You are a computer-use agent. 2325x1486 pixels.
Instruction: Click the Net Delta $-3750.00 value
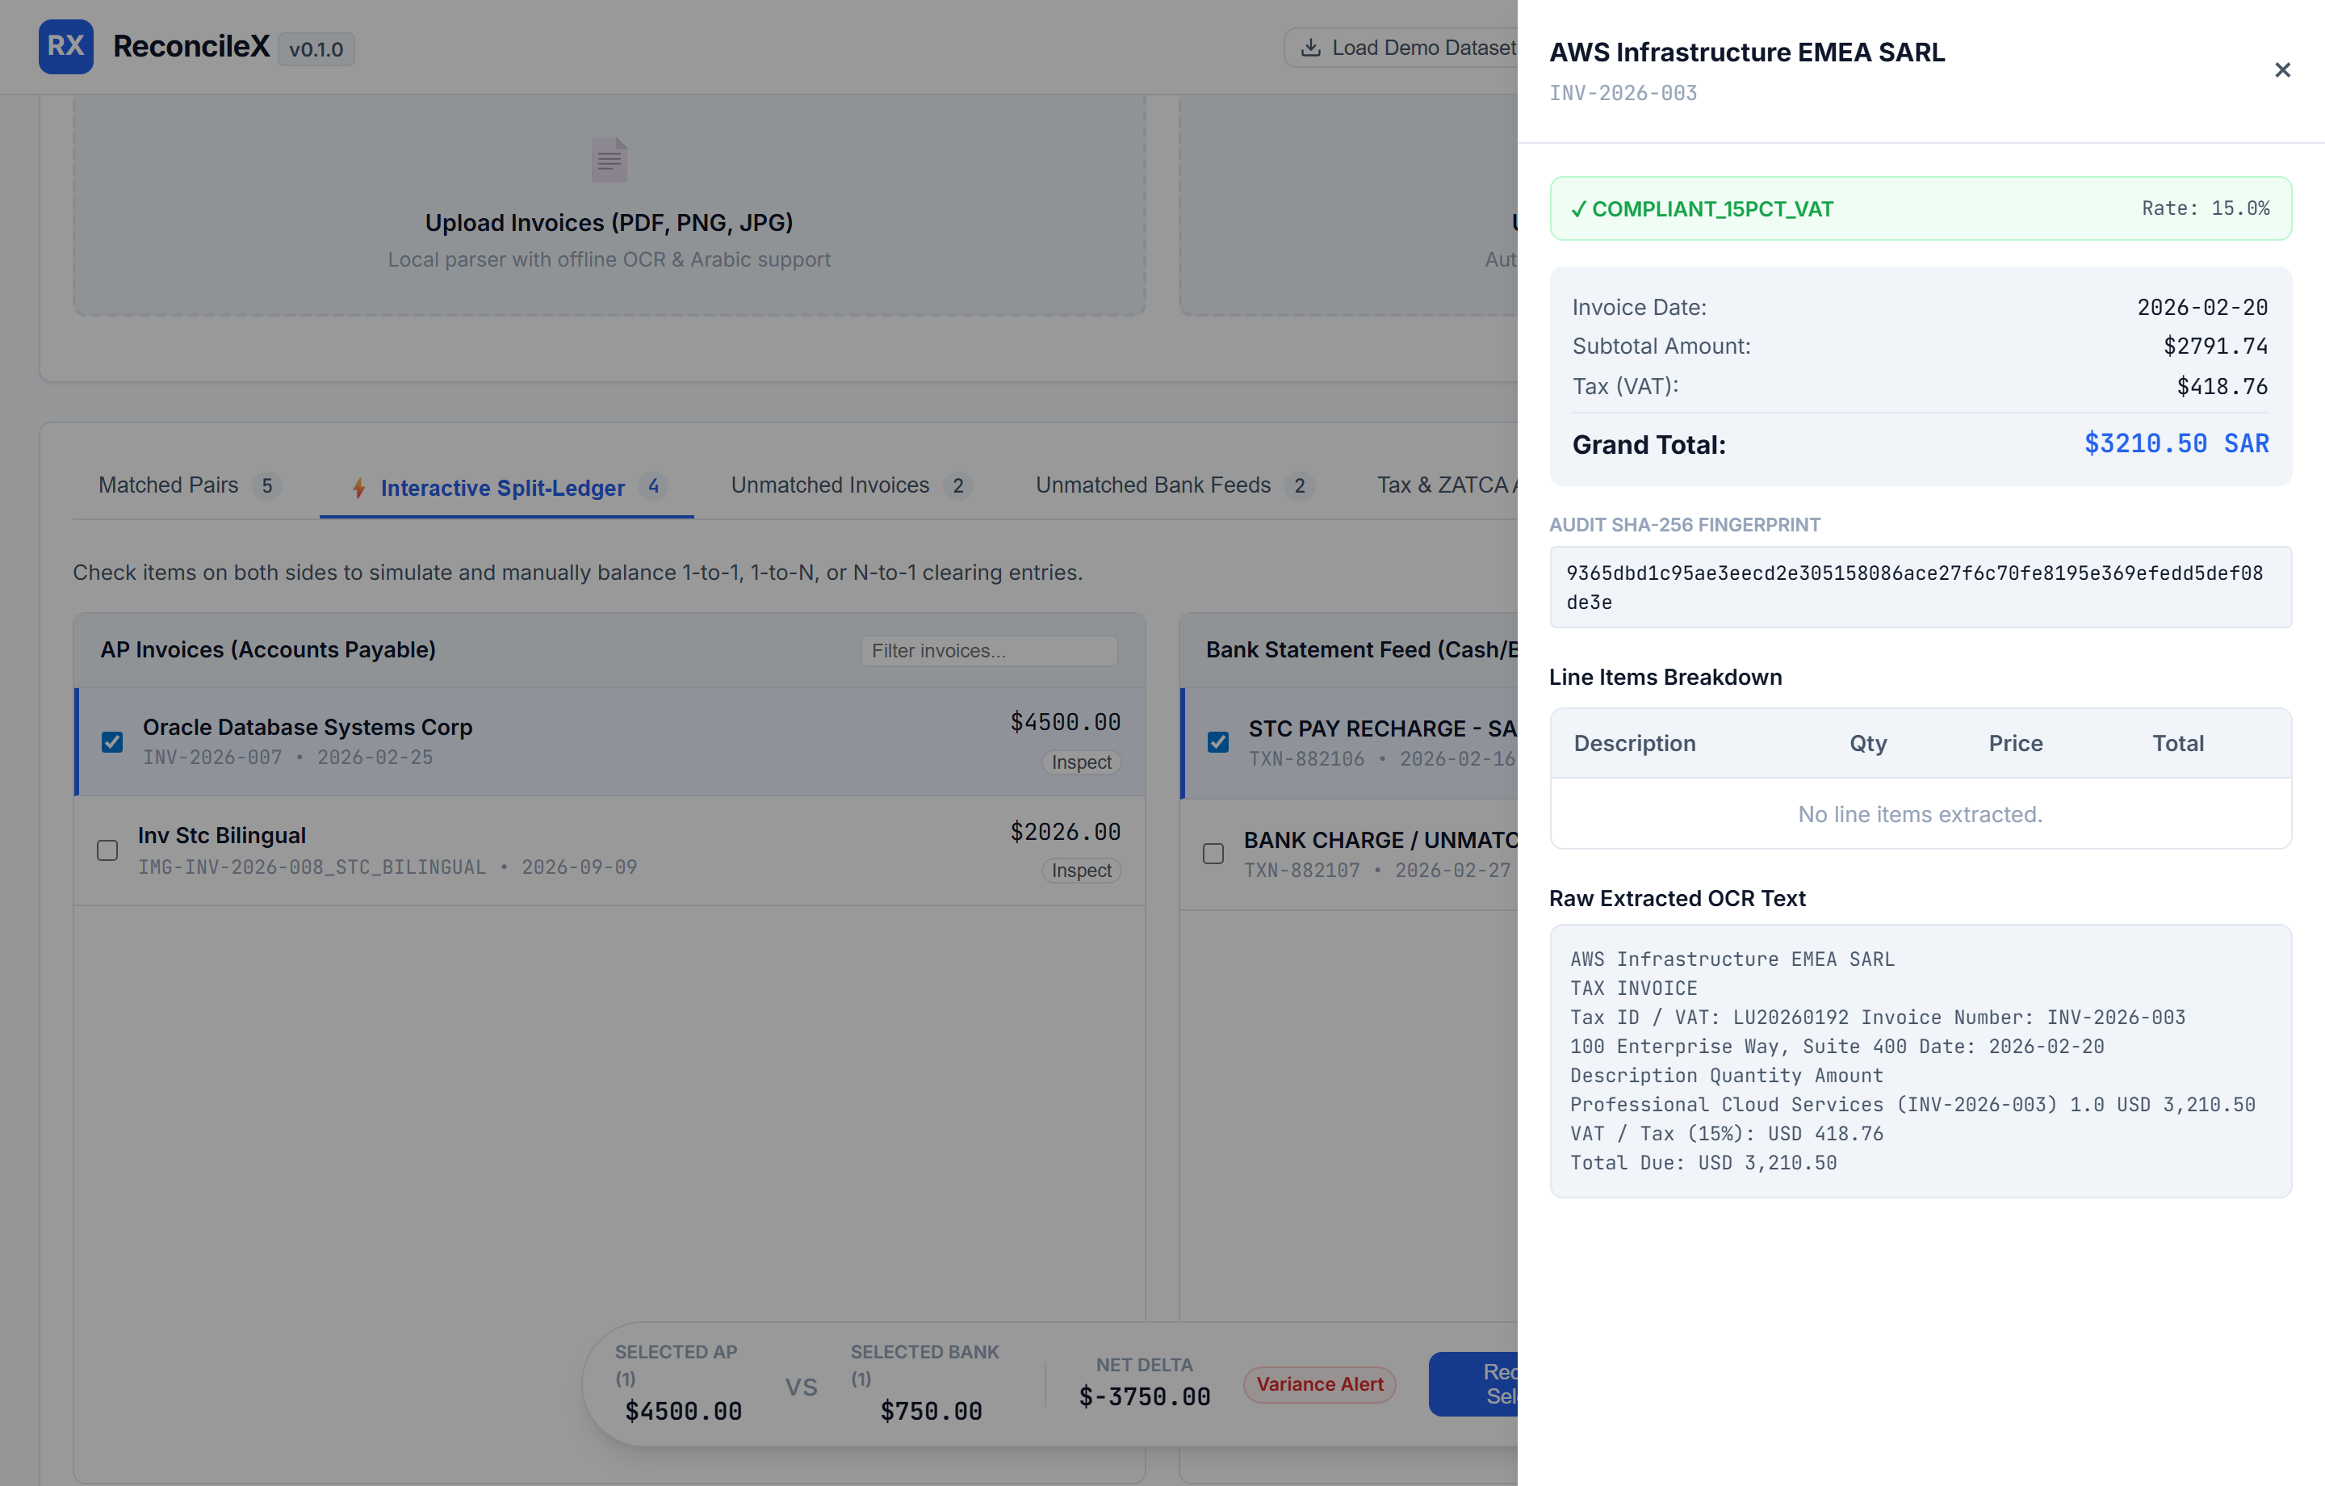1144,1397
